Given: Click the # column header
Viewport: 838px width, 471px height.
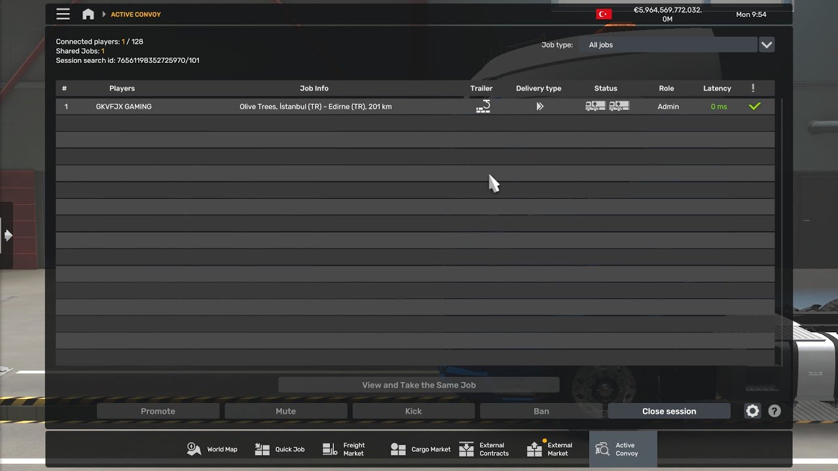Looking at the screenshot, I should tap(64, 88).
